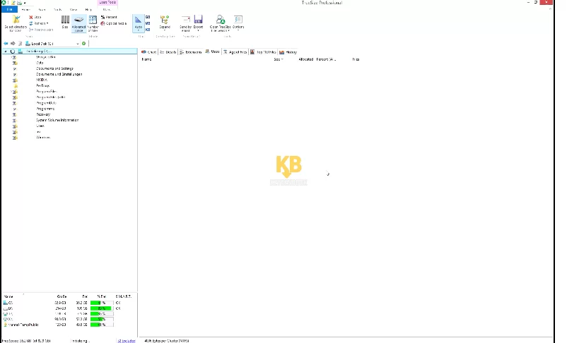Collapse the root node in tree
Image resolution: width=579 pixels, height=343 pixels.
(6, 52)
